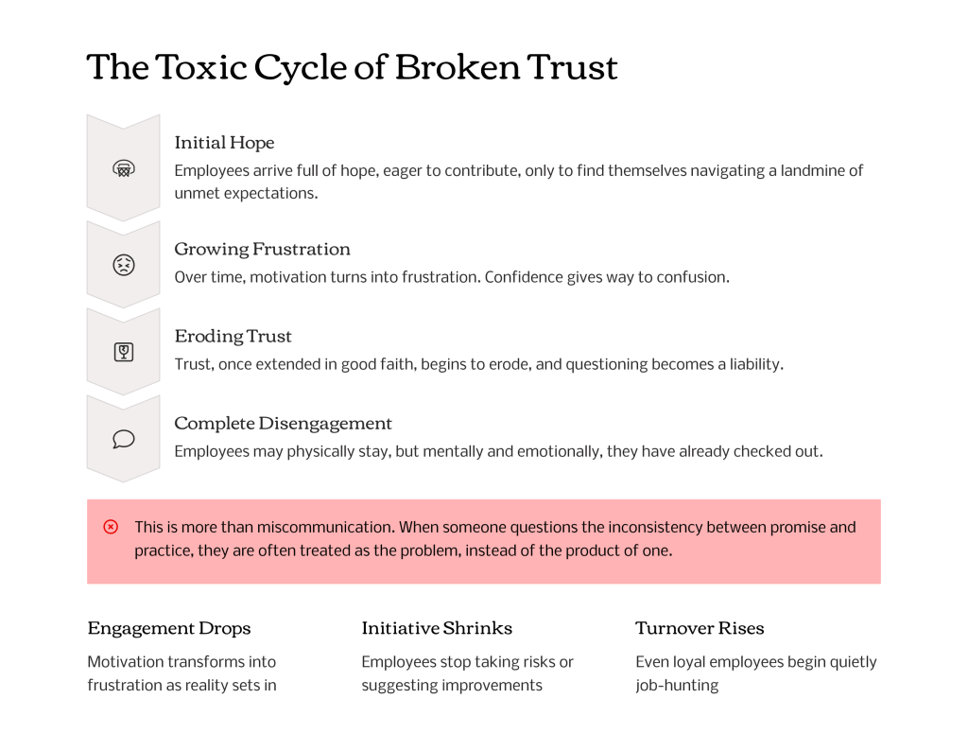Select the fragile glass icon beside Eroding Trust

[124, 352]
